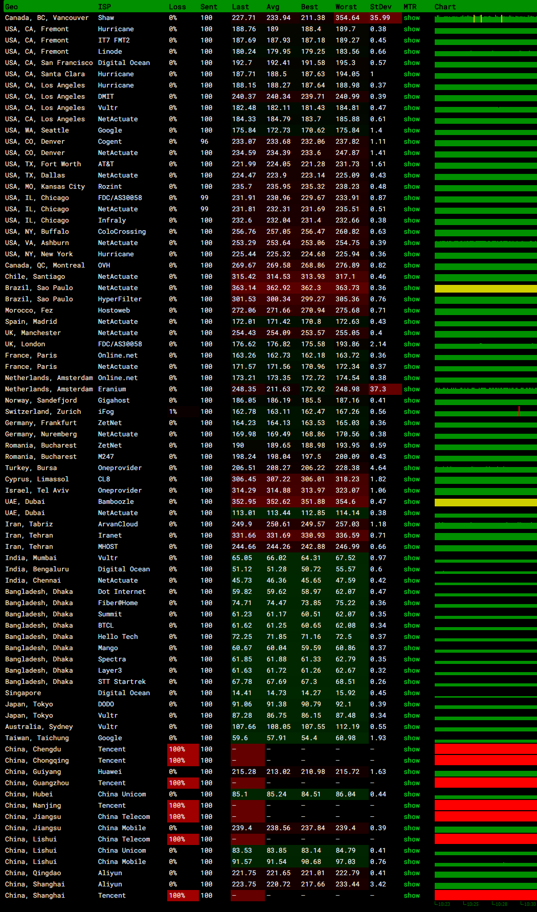This screenshot has height=912, width=537.
Task: Click show link for Seattle Google row
Action: [x=411, y=130]
